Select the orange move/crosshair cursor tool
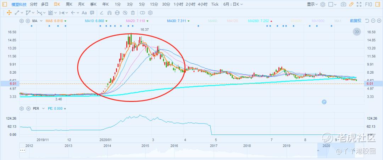The height and width of the screenshot is (160, 383). [x=9, y=13]
